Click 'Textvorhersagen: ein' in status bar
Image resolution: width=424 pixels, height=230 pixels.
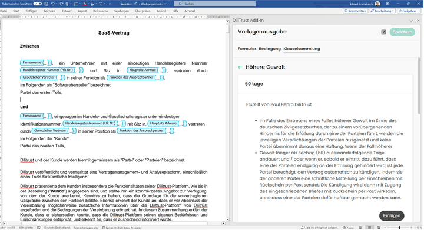coord(86,228)
